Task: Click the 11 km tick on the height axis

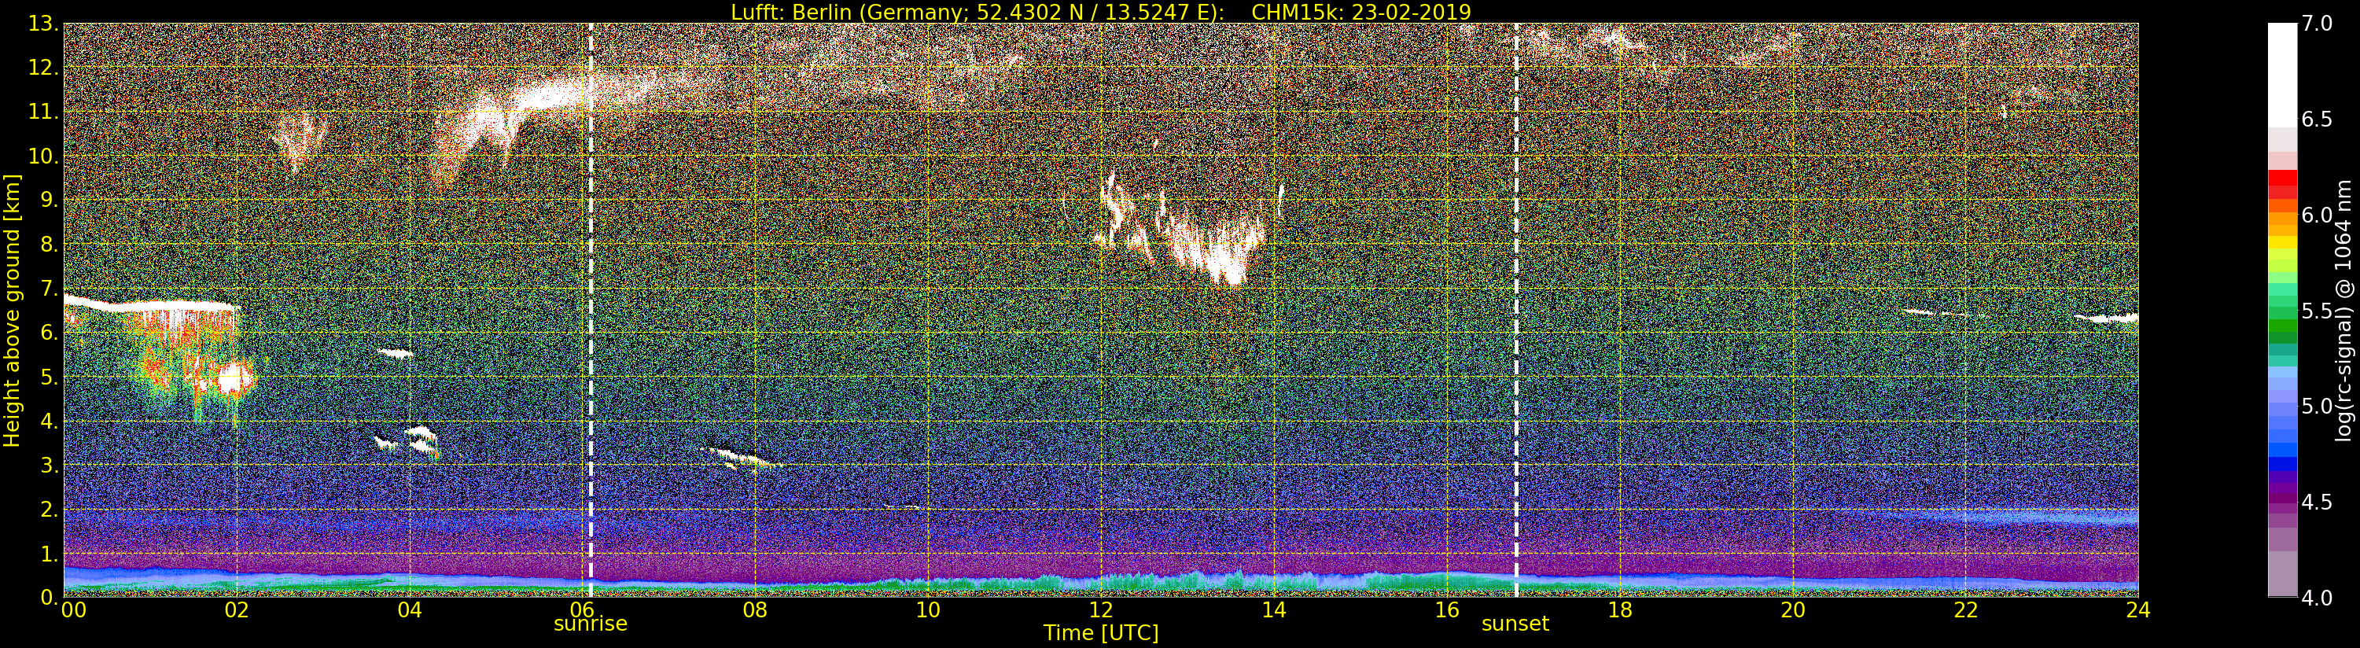Action: tap(42, 112)
